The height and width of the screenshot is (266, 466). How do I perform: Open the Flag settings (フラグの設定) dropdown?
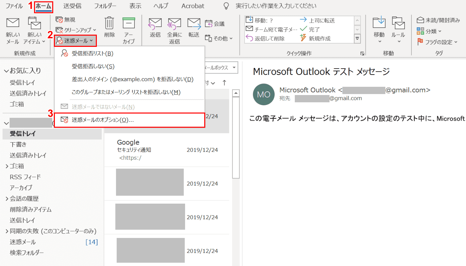437,42
